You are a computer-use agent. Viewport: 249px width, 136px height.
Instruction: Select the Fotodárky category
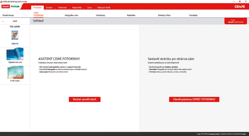pyautogui.click(x=193, y=15)
